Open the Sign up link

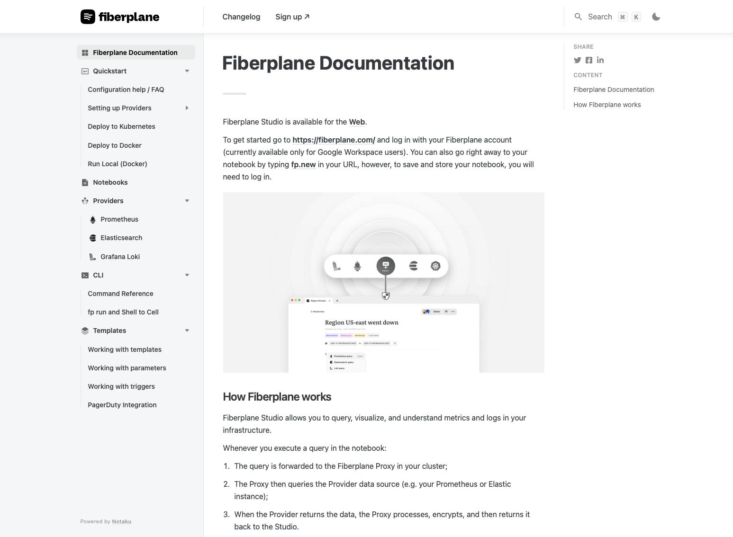pos(292,17)
